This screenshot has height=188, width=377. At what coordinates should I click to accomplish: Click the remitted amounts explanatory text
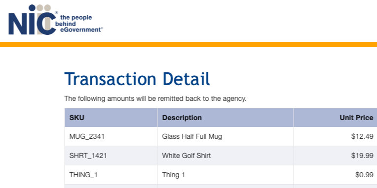[x=155, y=99]
